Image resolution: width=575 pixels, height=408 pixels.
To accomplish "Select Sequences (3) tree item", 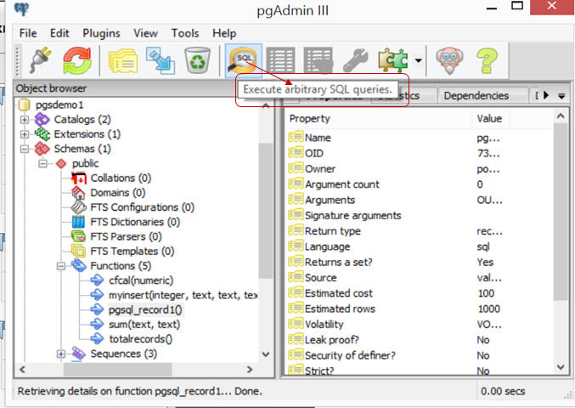I will (124, 354).
